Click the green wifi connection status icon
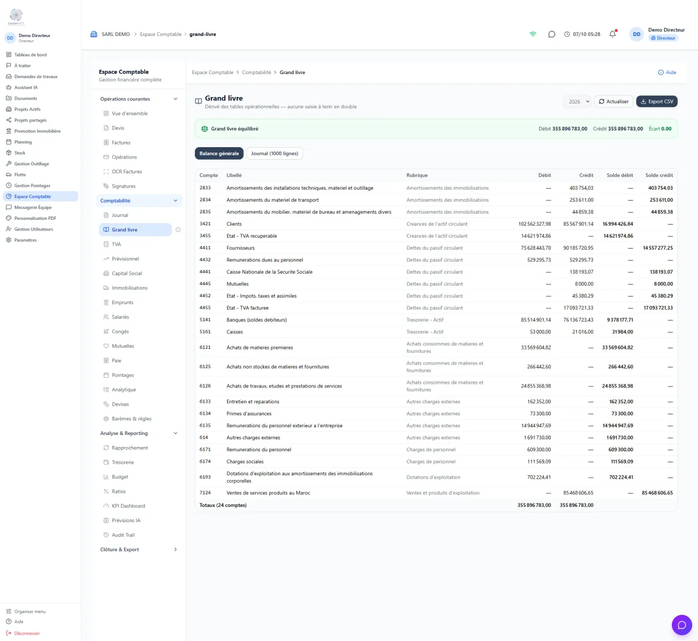This screenshot has height=641, width=698. (533, 34)
